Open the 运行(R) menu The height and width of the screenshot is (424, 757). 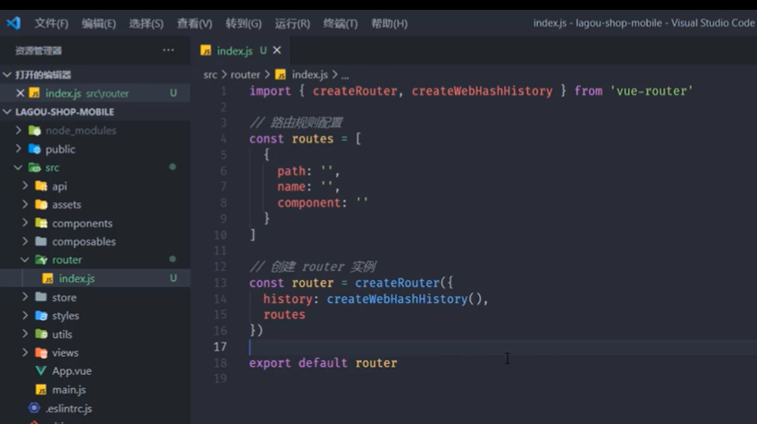point(292,23)
